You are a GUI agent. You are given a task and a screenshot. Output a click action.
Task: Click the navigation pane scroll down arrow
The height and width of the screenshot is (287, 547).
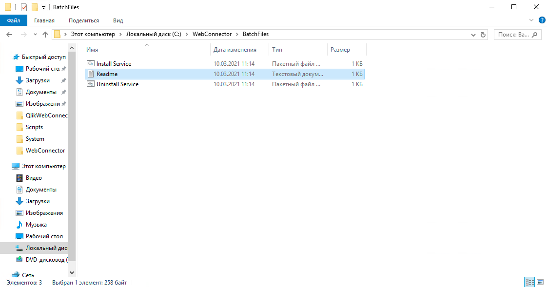72,273
